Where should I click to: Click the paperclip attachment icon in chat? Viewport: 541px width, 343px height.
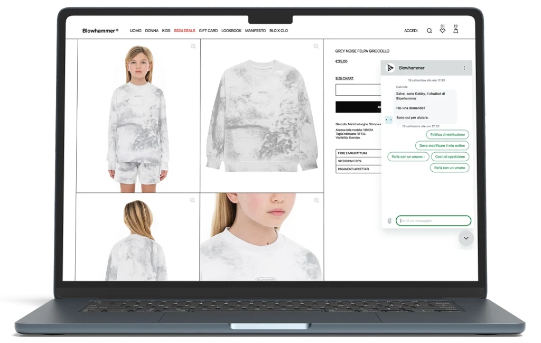389,221
